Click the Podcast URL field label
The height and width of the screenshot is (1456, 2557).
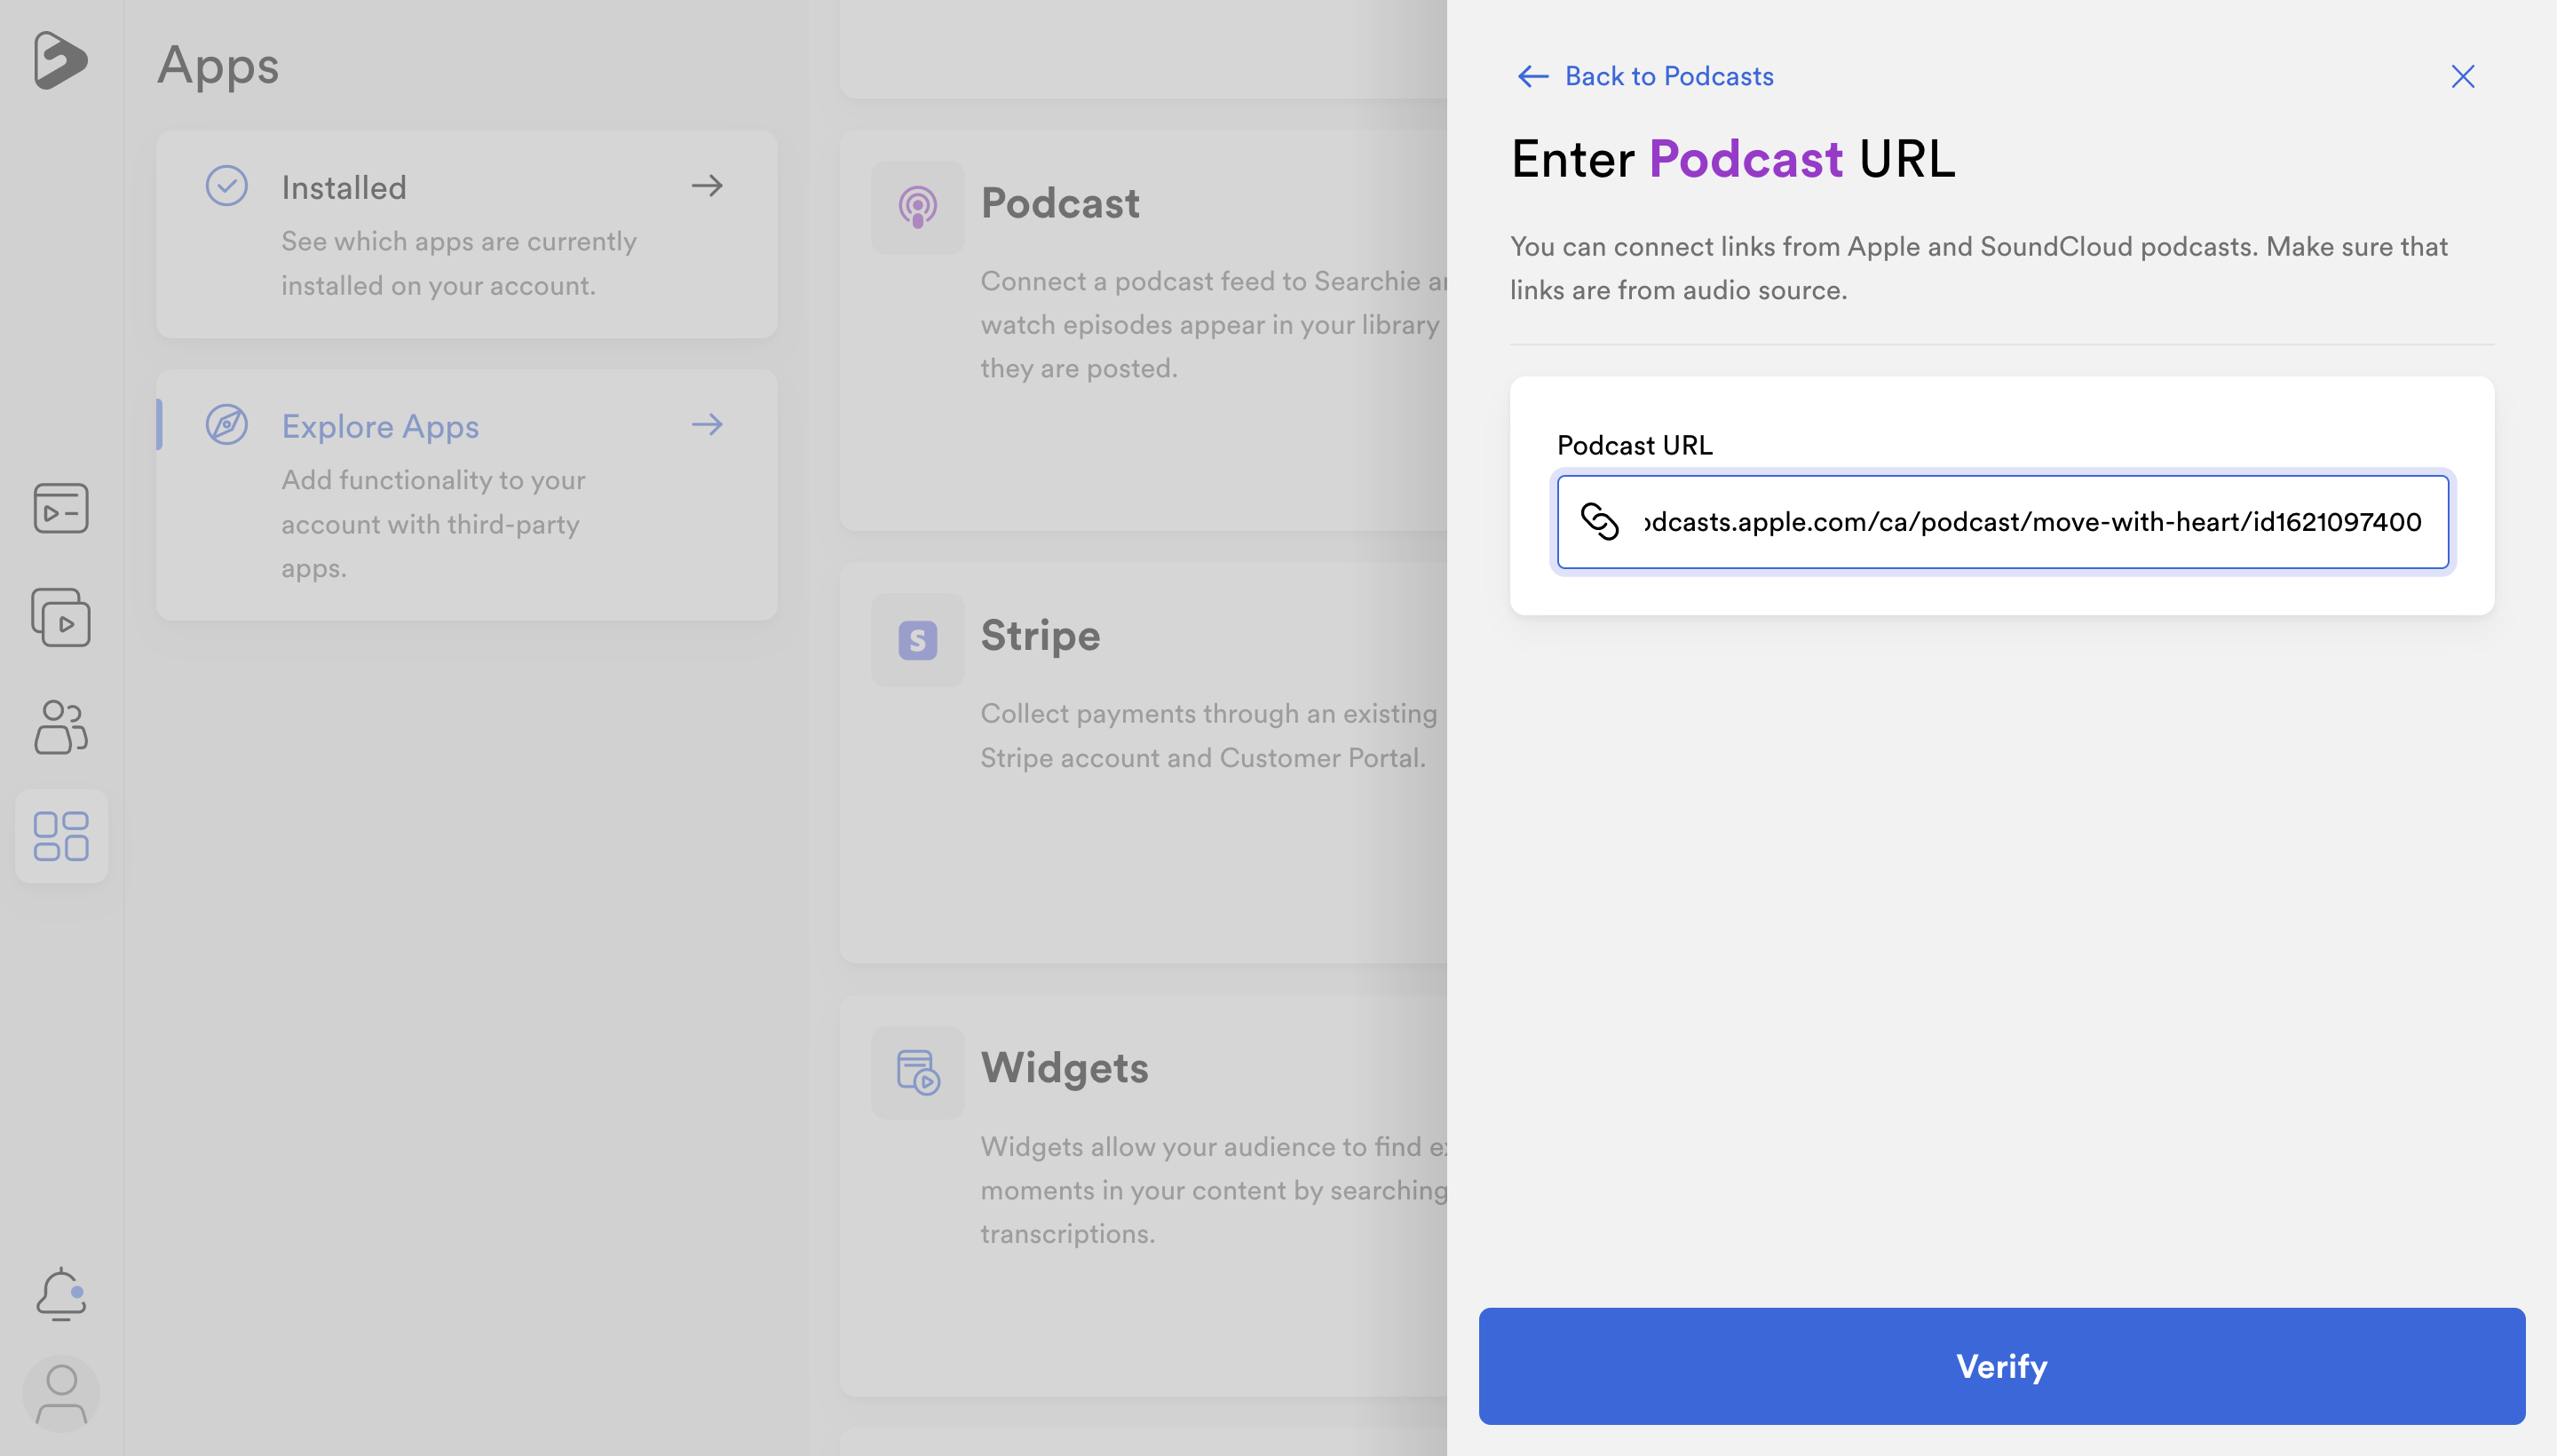(1635, 445)
